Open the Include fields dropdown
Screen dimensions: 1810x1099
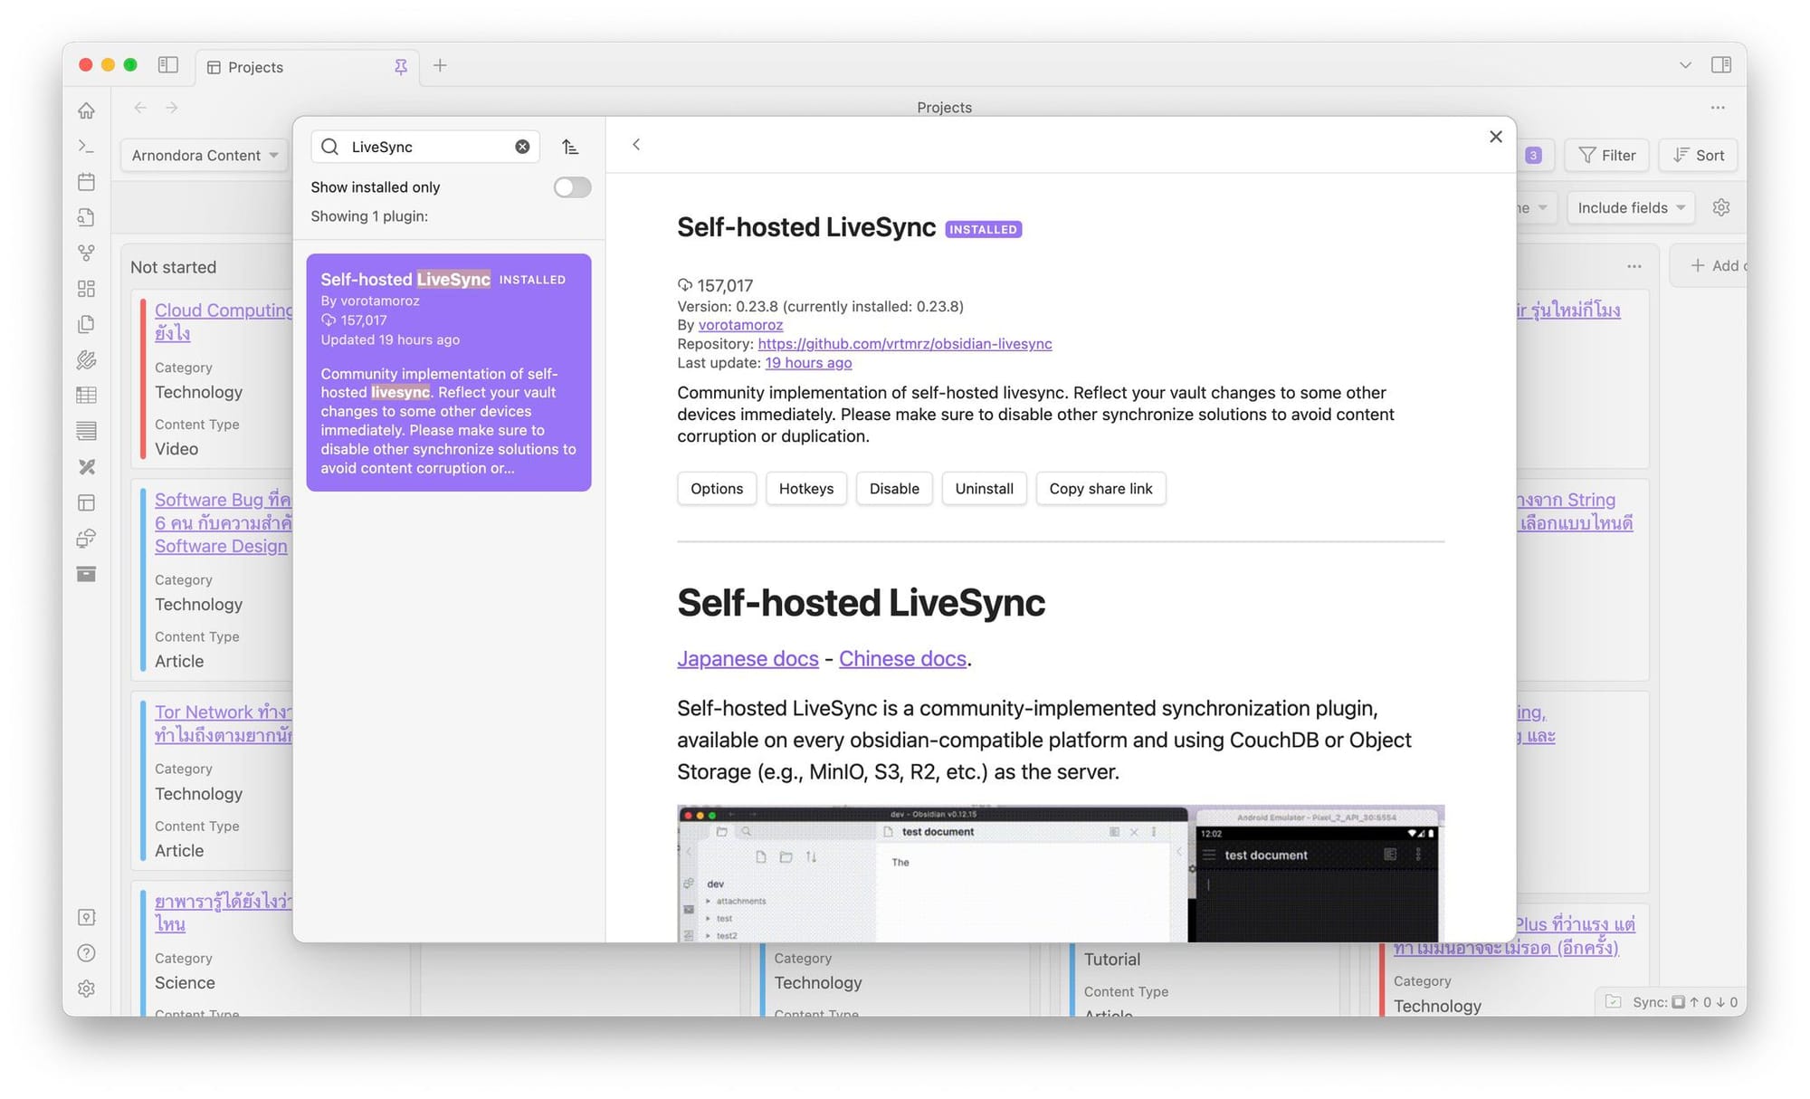(1631, 208)
